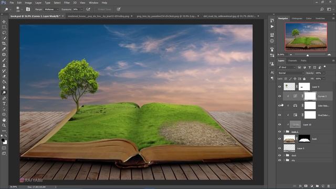Hide the Layer 9 tree layer
The width and height of the screenshot is (336, 189).
(x=279, y=87)
